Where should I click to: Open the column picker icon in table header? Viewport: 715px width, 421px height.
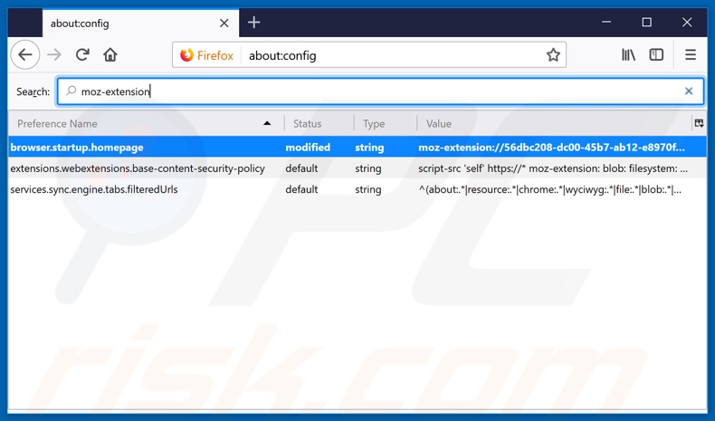[x=699, y=123]
